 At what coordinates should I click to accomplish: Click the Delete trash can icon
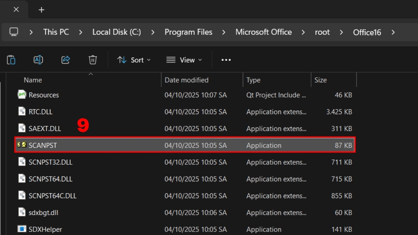tap(93, 60)
